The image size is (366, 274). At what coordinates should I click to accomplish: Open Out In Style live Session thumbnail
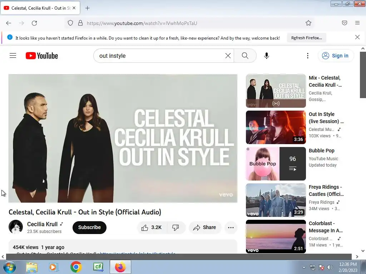[x=276, y=127]
